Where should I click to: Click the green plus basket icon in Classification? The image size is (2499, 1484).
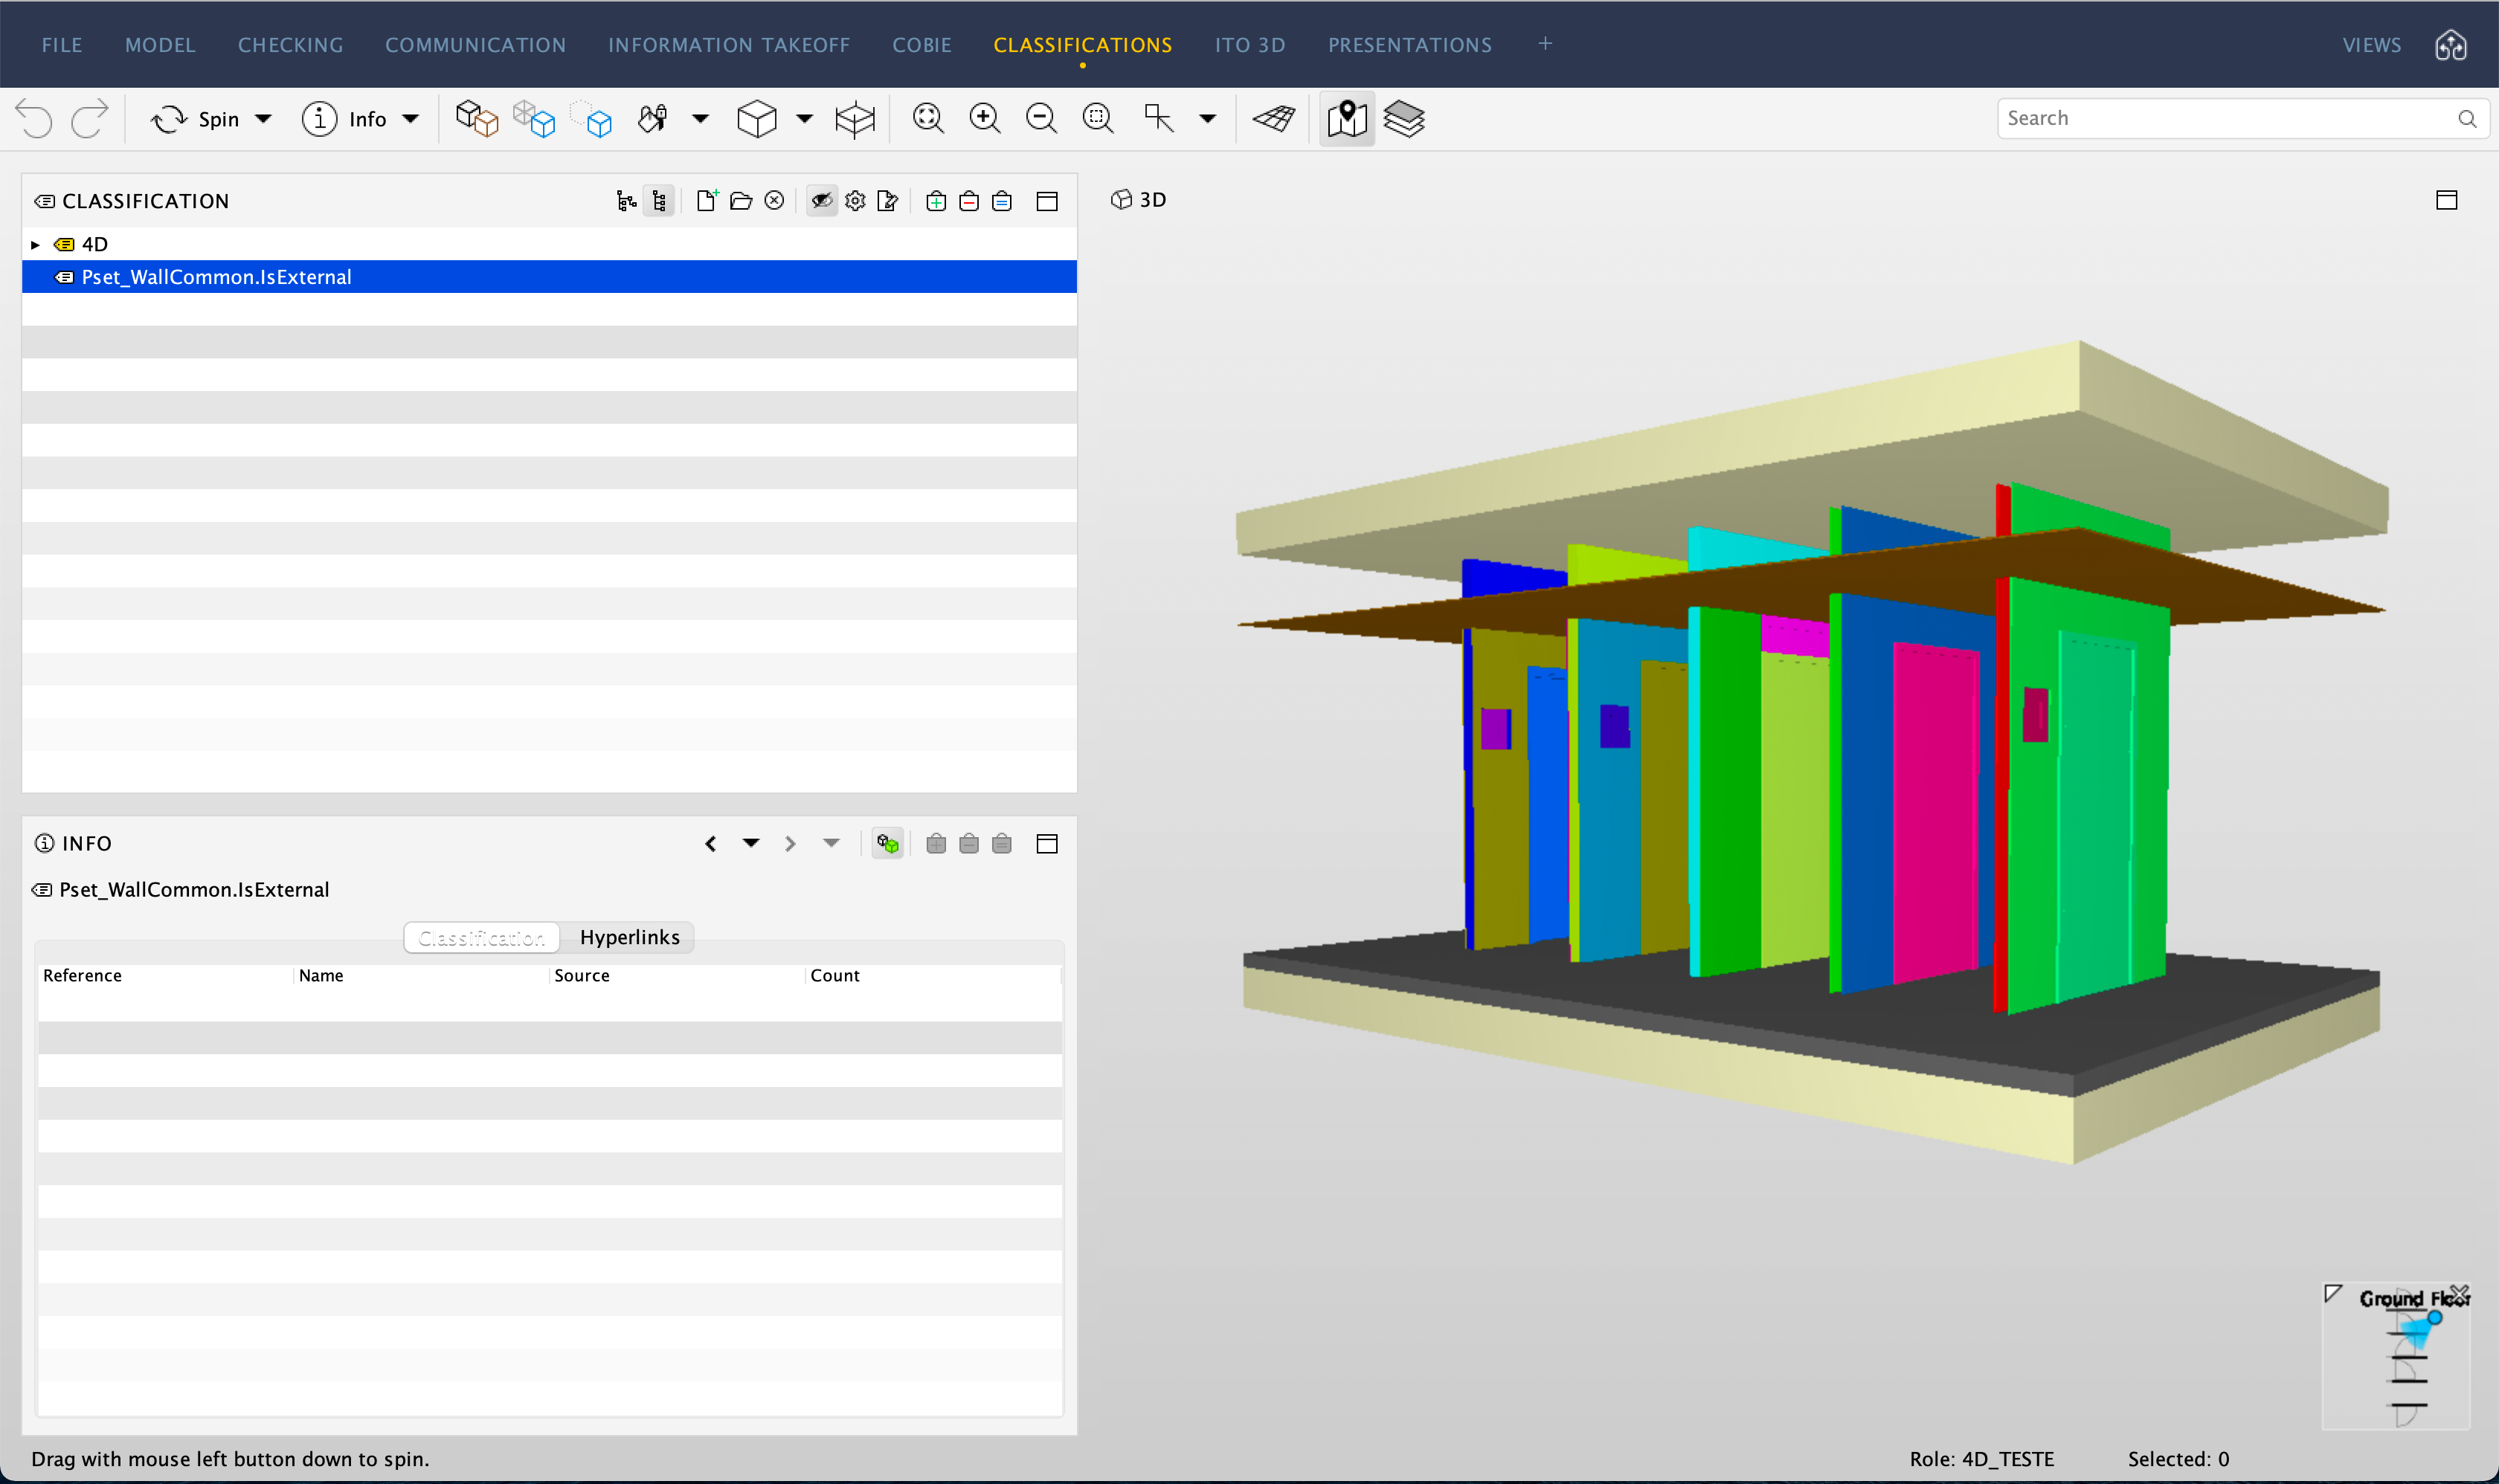pyautogui.click(x=936, y=201)
